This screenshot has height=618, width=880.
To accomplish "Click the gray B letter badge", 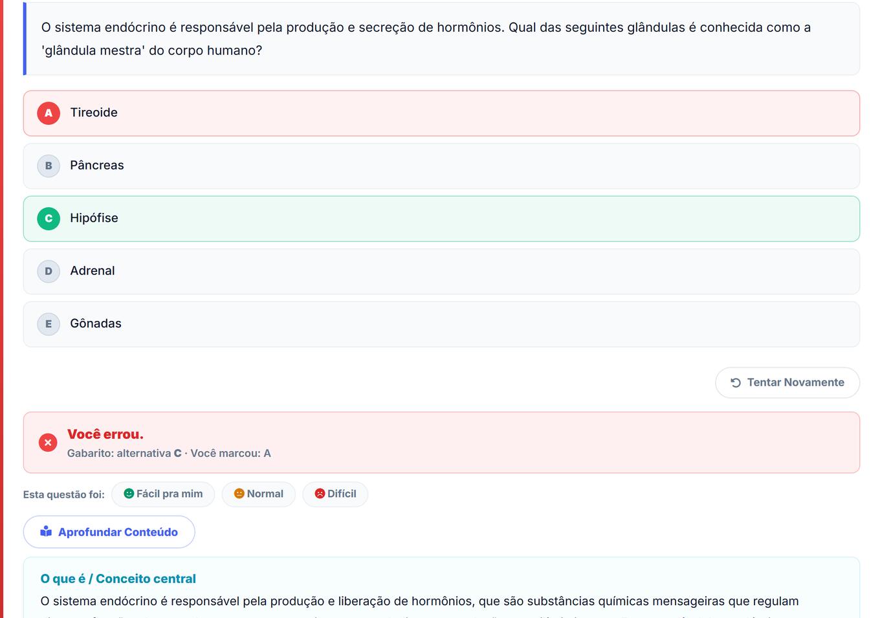I will pos(49,166).
